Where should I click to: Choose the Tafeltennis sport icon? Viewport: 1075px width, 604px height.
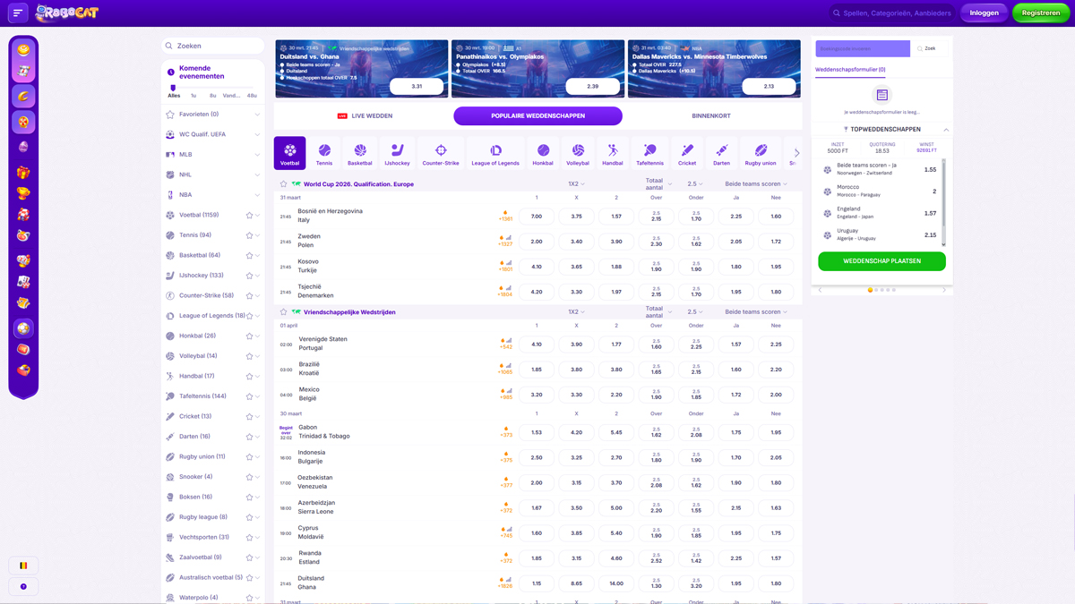click(649, 153)
